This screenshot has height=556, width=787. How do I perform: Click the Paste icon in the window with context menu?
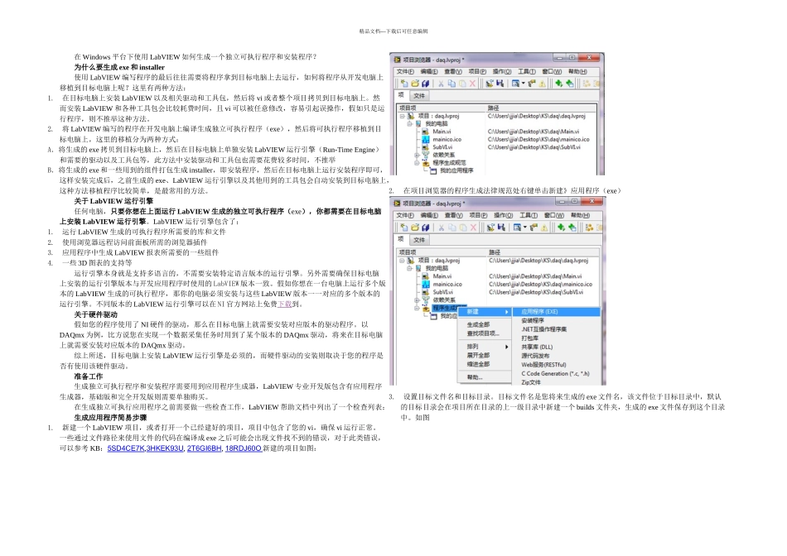463,228
